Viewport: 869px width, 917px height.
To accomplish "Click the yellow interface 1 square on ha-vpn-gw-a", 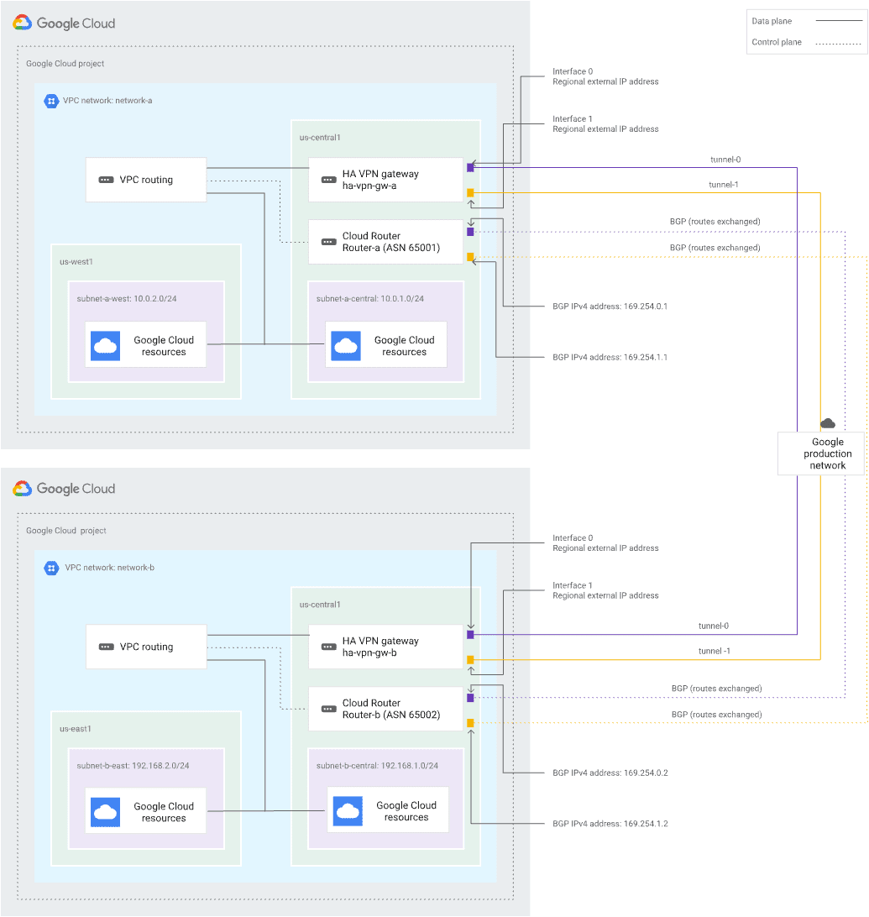I will [470, 193].
